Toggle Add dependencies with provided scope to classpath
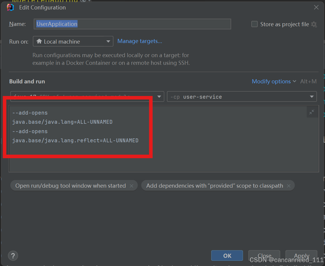This screenshot has width=325, height=266. [x=214, y=186]
